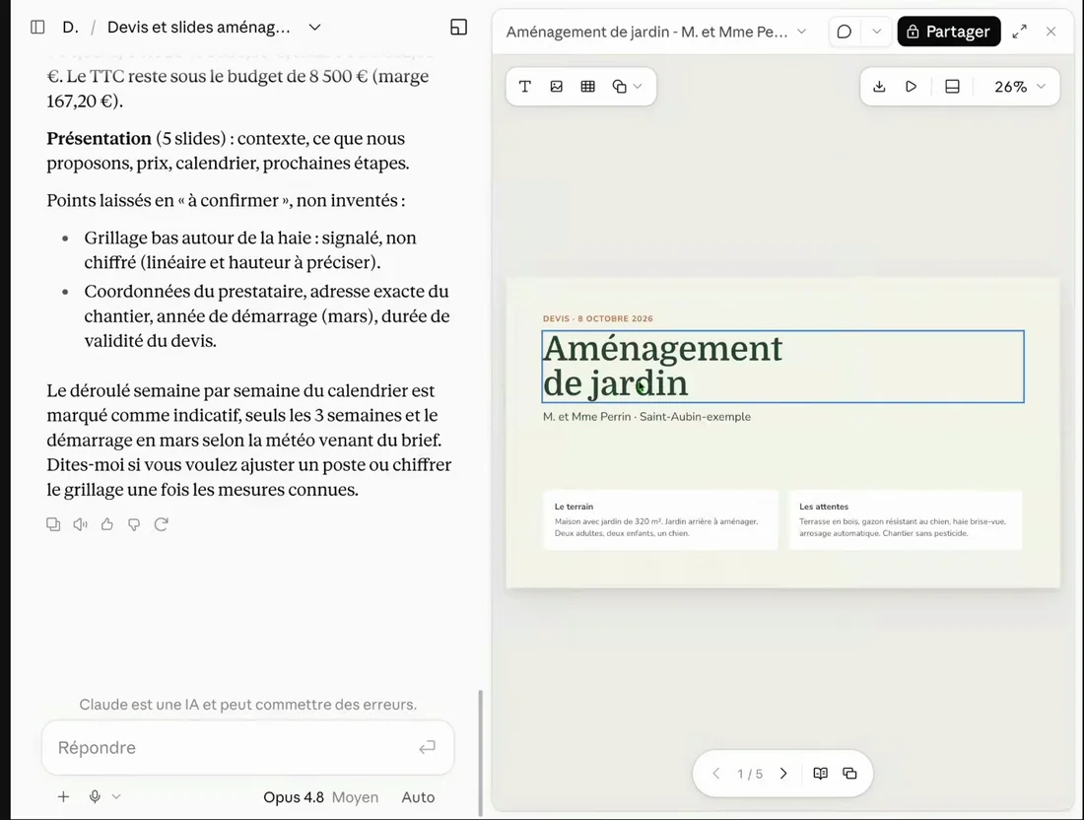The height and width of the screenshot is (820, 1084).
Task: Select the Les attentes card
Action: [x=905, y=520]
